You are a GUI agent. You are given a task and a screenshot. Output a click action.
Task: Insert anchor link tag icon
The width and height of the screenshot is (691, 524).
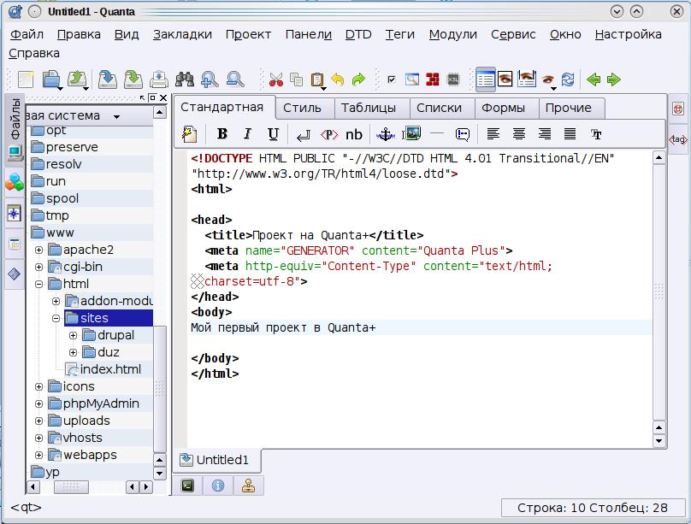pyautogui.click(x=385, y=134)
